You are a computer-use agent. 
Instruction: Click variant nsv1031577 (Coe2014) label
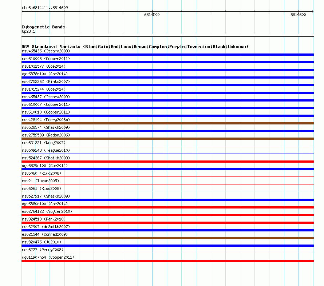tap(44, 66)
